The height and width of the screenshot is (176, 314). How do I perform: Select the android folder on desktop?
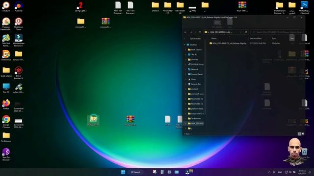click(155, 6)
